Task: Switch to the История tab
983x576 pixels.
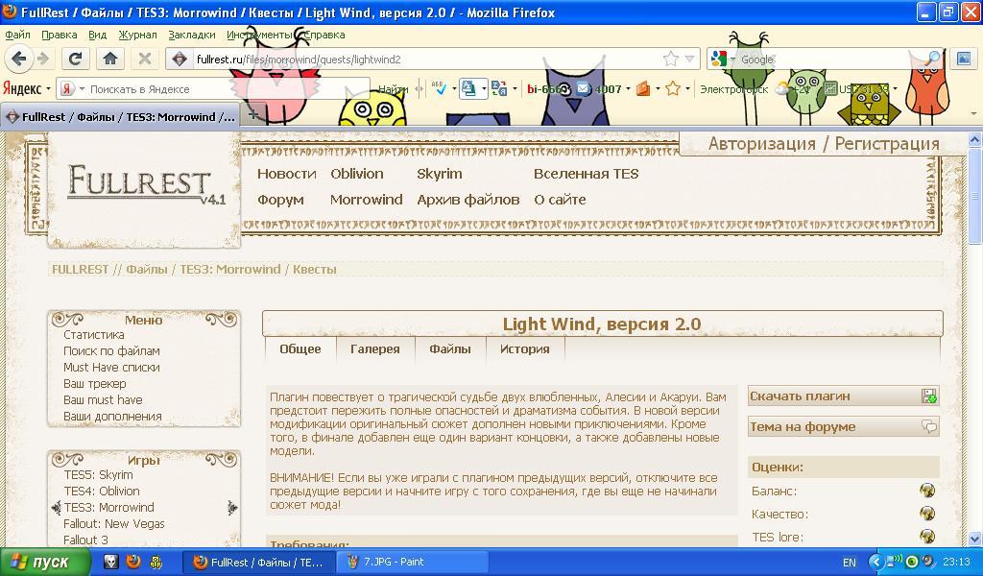Action: point(525,349)
